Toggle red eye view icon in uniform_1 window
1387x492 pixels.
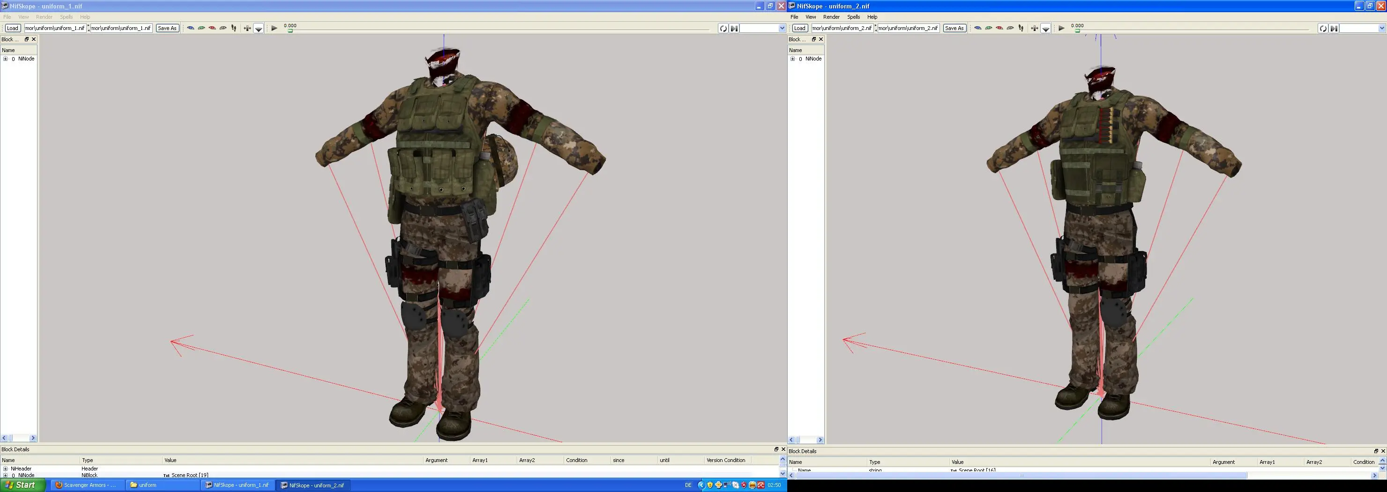[x=212, y=28]
